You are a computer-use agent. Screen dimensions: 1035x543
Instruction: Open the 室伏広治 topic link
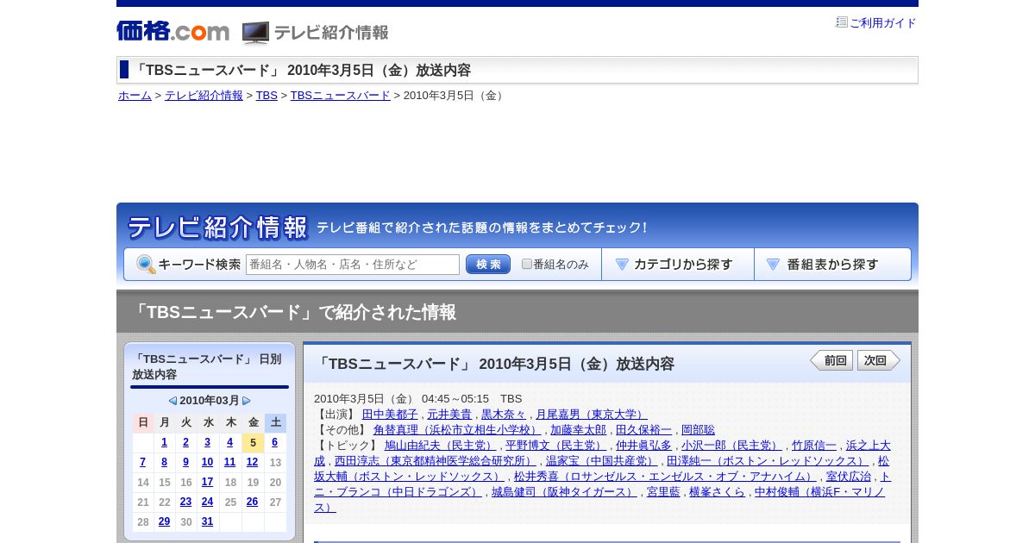[848, 477]
